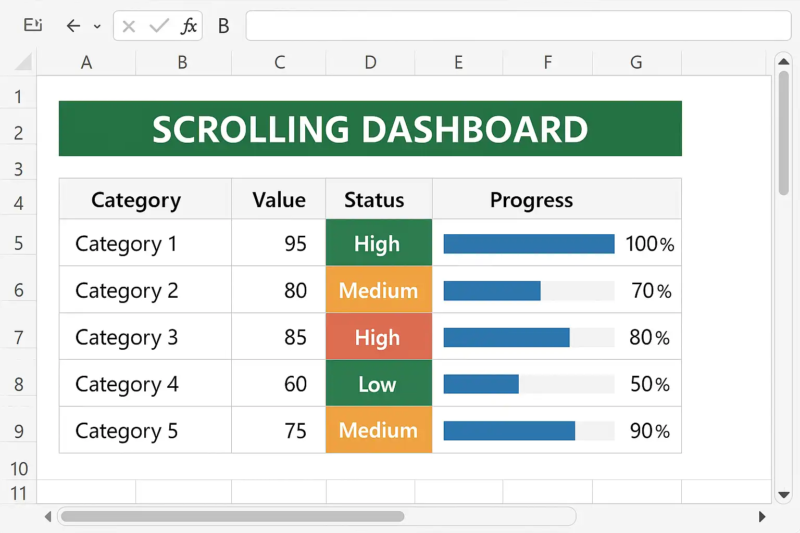This screenshot has width=800, height=533.
Task: Click the Select All corner triangle
Action: 23,62
